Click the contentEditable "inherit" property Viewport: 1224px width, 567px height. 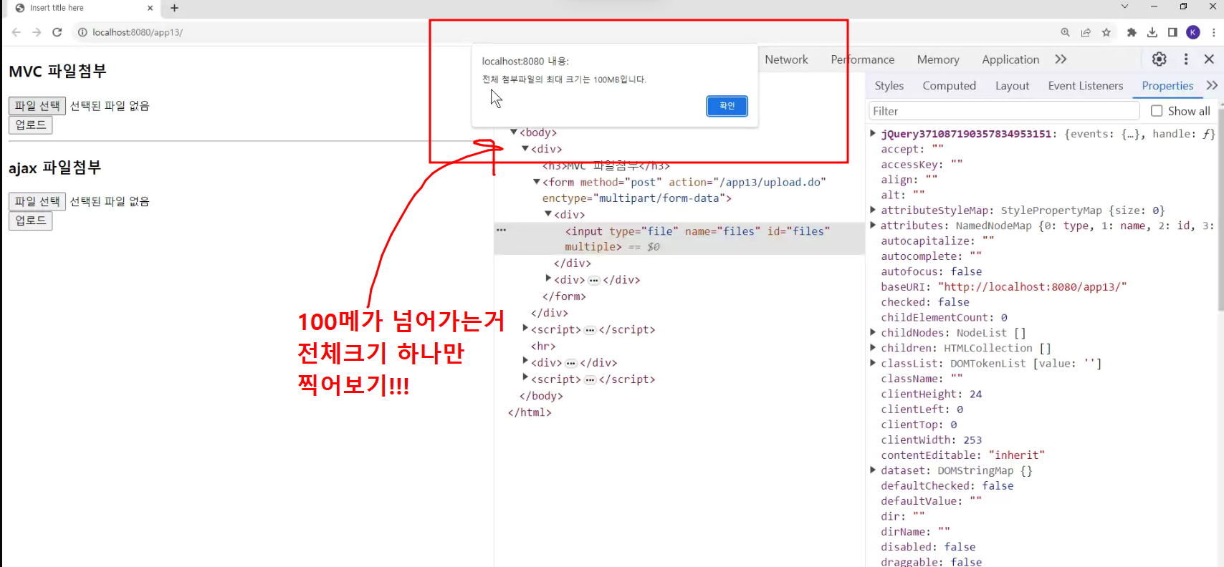click(x=963, y=455)
